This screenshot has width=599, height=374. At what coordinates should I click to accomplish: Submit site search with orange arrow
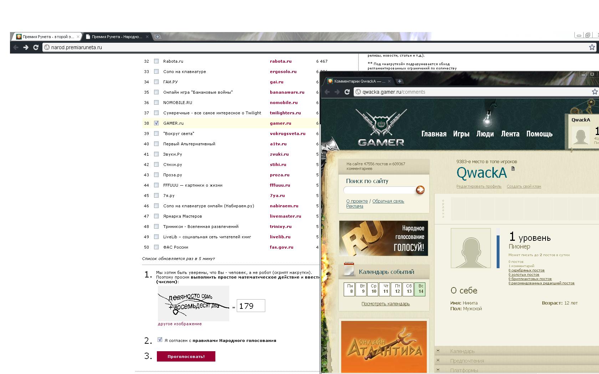[420, 190]
